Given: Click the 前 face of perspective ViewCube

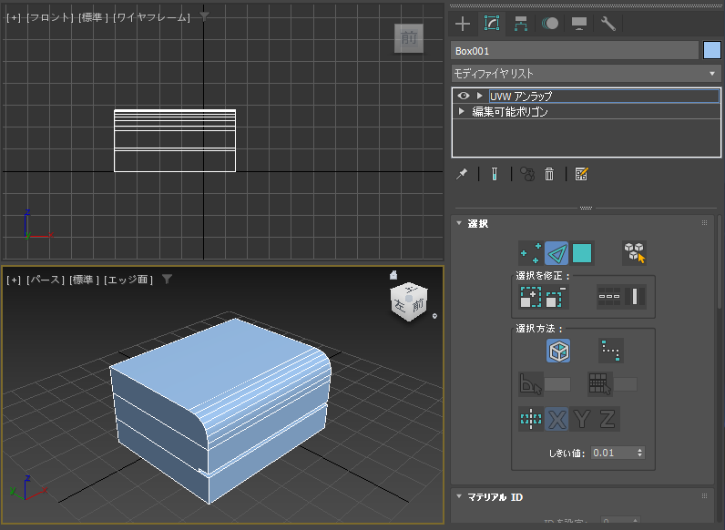Looking at the screenshot, I should 418,305.
